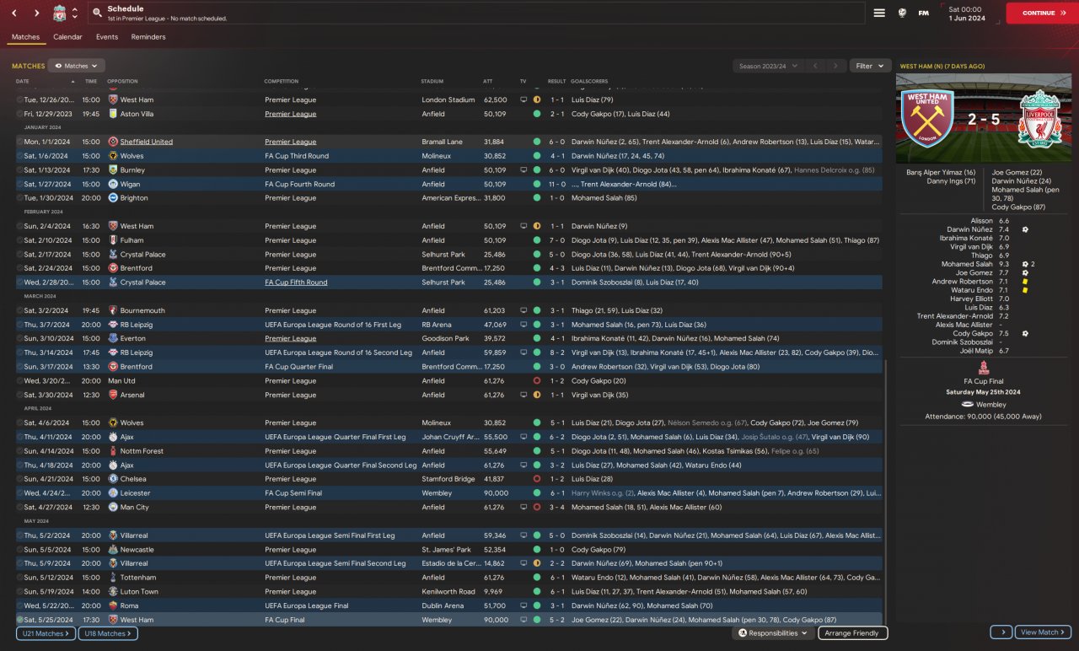This screenshot has height=651, width=1079.
Task: Click the Wolves badge on 1/6/2024 row
Action: [x=113, y=156]
